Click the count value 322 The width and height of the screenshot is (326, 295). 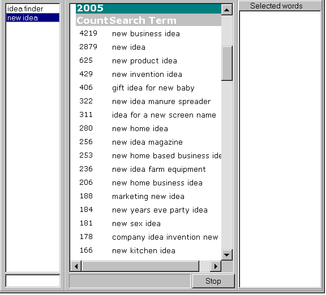click(x=86, y=101)
